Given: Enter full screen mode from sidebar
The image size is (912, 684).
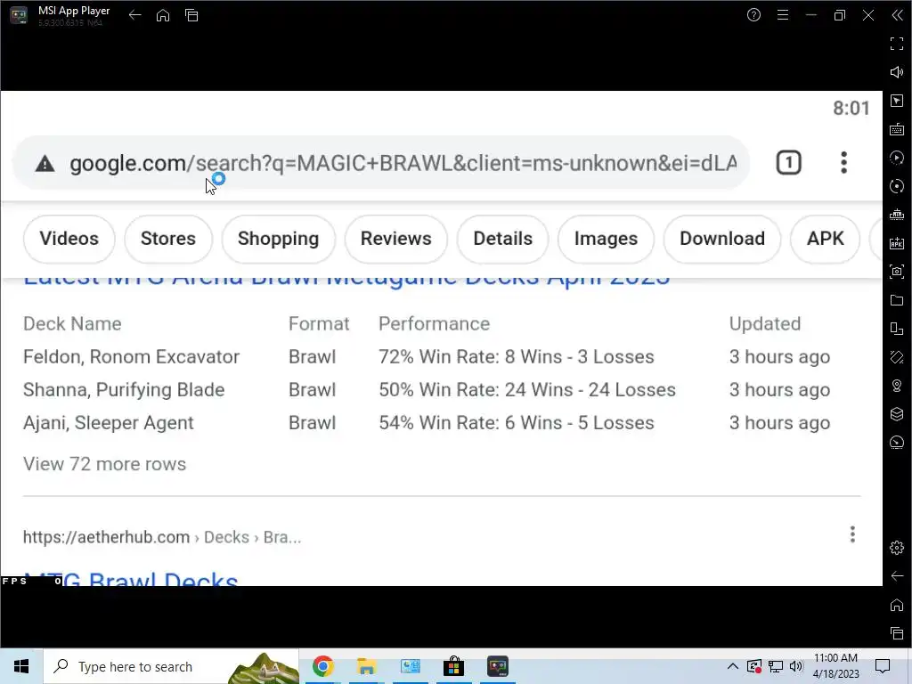Looking at the screenshot, I should (x=897, y=44).
